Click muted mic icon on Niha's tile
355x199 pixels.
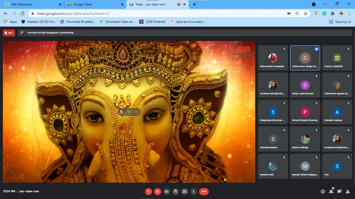[284, 49]
